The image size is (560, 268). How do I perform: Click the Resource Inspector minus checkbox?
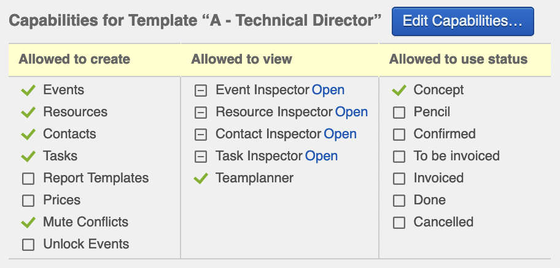(200, 113)
